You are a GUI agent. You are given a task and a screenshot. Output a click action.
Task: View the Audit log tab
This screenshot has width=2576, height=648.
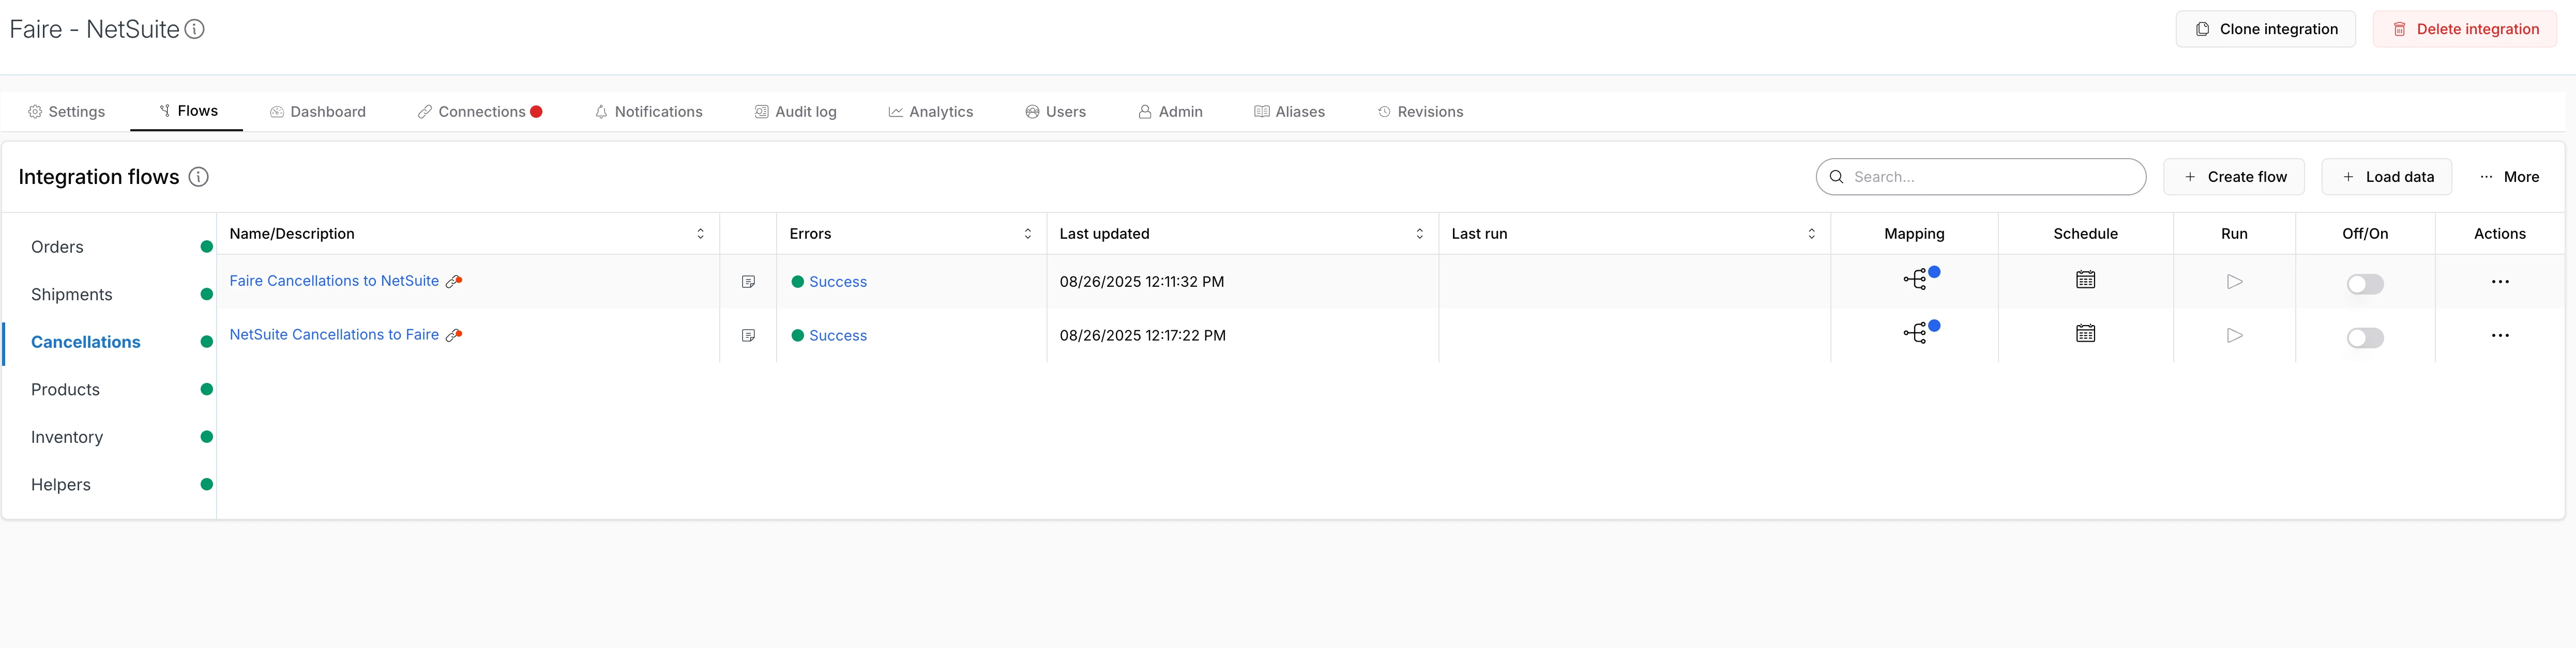tap(795, 112)
